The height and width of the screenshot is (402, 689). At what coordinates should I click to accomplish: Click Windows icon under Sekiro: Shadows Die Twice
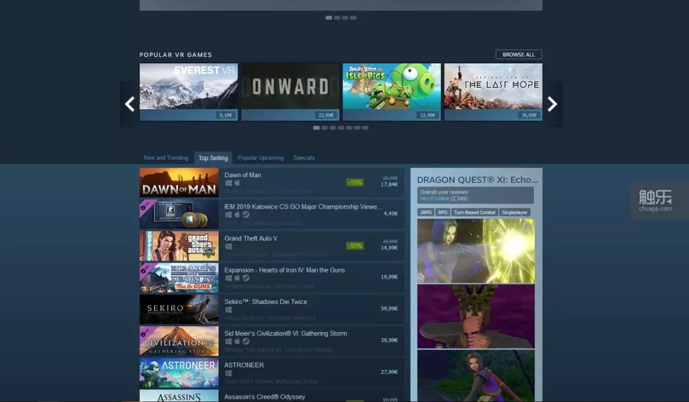pyautogui.click(x=228, y=310)
